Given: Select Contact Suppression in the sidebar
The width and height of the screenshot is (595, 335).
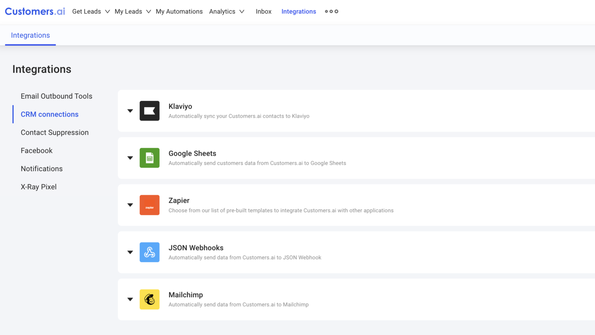Looking at the screenshot, I should point(54,132).
